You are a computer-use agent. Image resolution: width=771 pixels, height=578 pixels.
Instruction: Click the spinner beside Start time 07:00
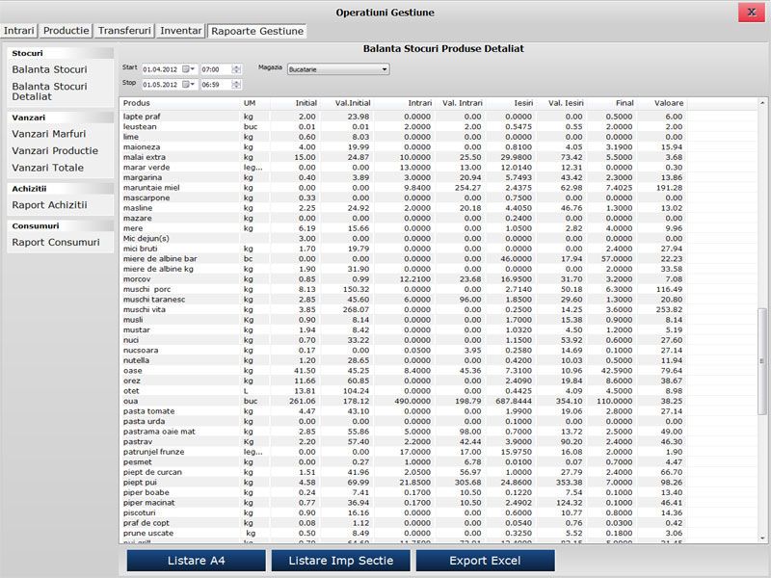click(236, 69)
